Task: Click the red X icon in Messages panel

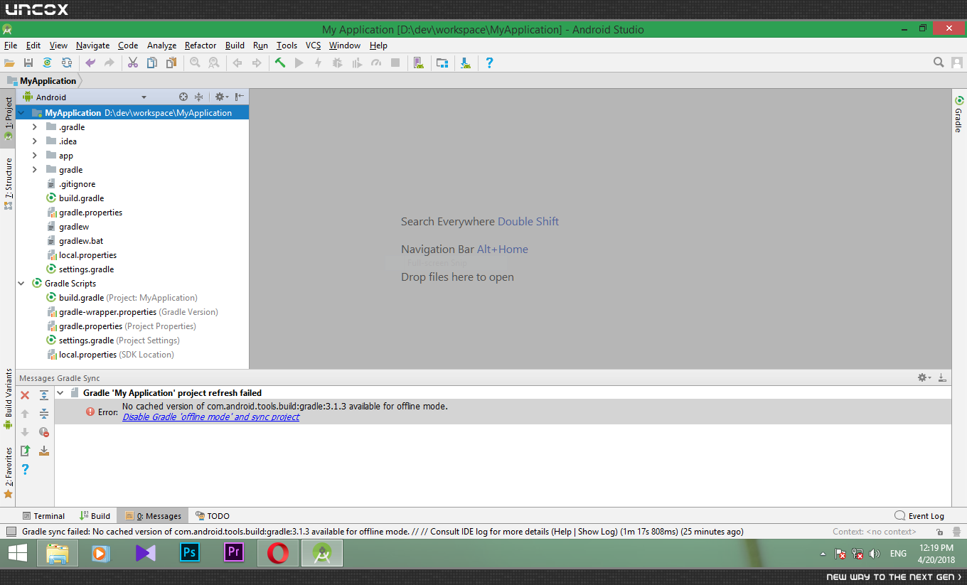Action: point(25,395)
